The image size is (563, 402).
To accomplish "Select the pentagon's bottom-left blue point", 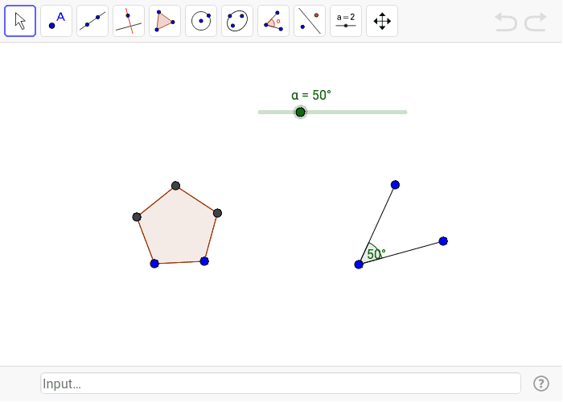I will click(x=154, y=264).
